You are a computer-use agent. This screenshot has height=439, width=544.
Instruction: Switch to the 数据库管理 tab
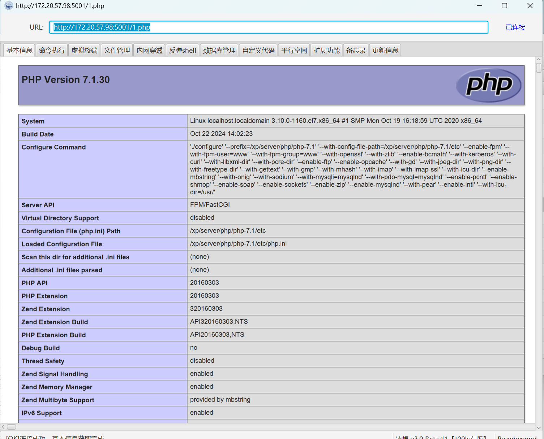tap(219, 50)
